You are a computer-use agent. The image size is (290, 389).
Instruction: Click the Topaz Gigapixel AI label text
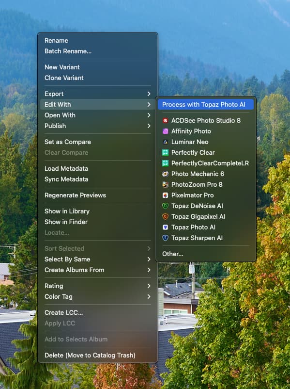tap(198, 217)
